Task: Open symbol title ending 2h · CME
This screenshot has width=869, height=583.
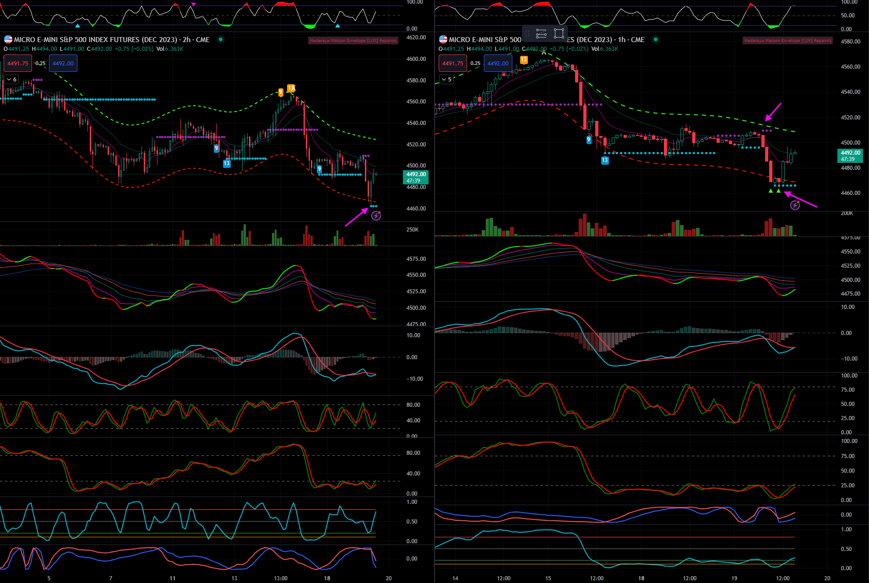Action: [x=112, y=39]
